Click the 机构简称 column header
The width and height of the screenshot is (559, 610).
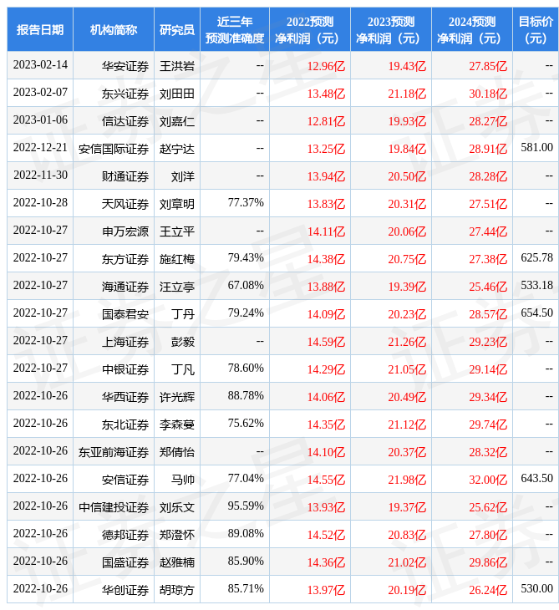tap(114, 29)
